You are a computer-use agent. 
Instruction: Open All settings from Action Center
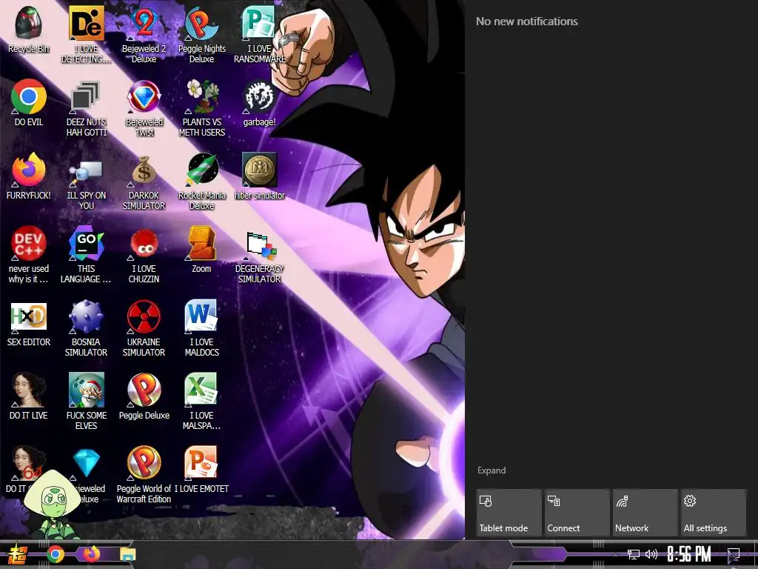click(x=713, y=513)
